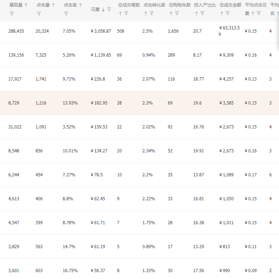Sort by 点击量 arrow
This screenshot has height=279, width=279.
click(x=53, y=5)
